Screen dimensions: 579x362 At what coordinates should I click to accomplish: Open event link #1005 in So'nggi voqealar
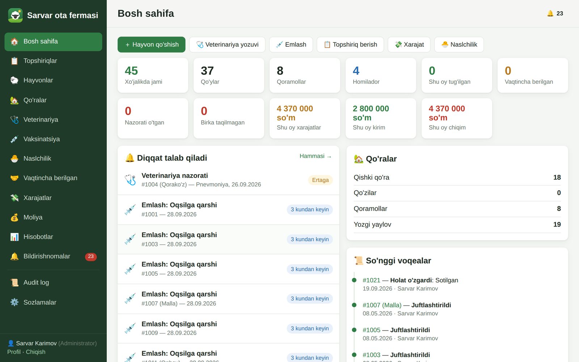pos(371,330)
